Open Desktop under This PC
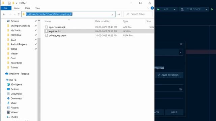This screenshot has height=121, width=216. point(15,89)
